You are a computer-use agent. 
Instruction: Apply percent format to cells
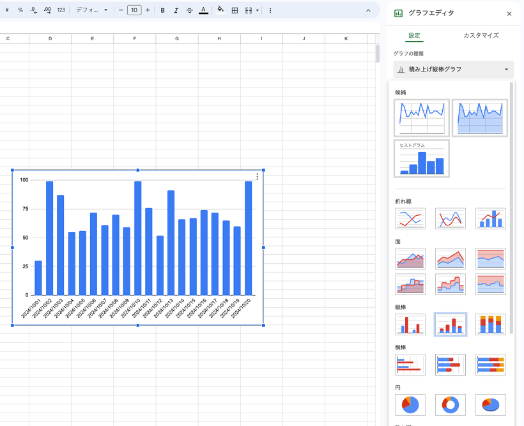[20, 10]
